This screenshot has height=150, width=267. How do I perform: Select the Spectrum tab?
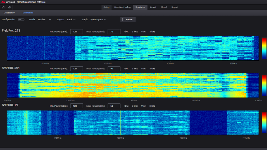140,7
